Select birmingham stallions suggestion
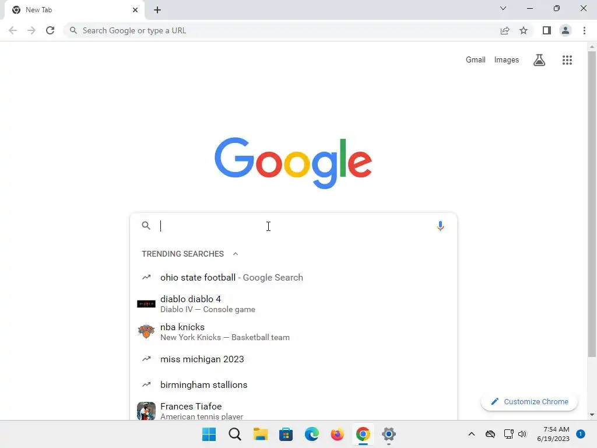The image size is (597, 448). [293, 385]
